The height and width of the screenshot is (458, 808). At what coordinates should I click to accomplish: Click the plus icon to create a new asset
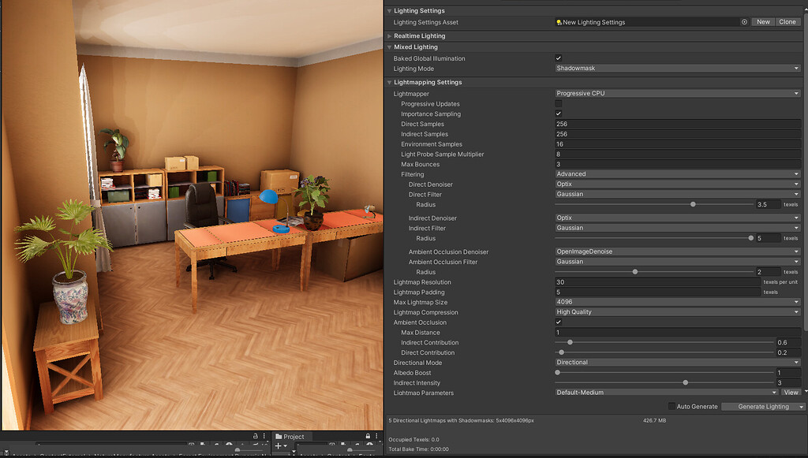278,446
